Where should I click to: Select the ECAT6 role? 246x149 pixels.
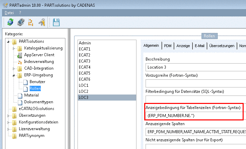tap(107, 79)
